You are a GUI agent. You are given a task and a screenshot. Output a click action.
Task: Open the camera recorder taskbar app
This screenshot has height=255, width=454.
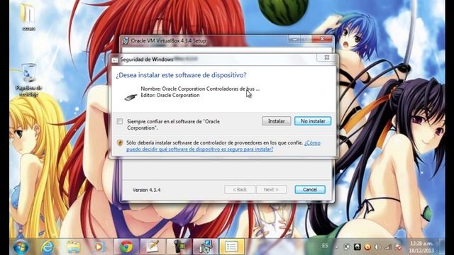(x=179, y=247)
